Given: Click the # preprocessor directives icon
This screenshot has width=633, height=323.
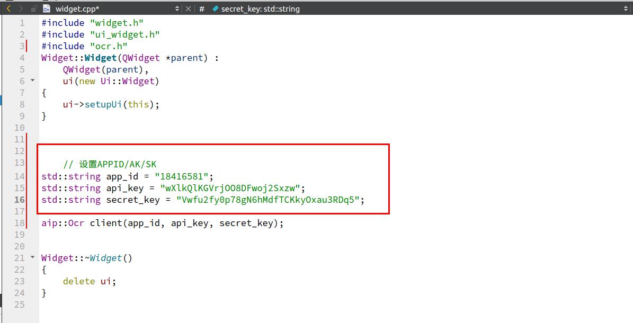Looking at the screenshot, I should coord(202,9).
